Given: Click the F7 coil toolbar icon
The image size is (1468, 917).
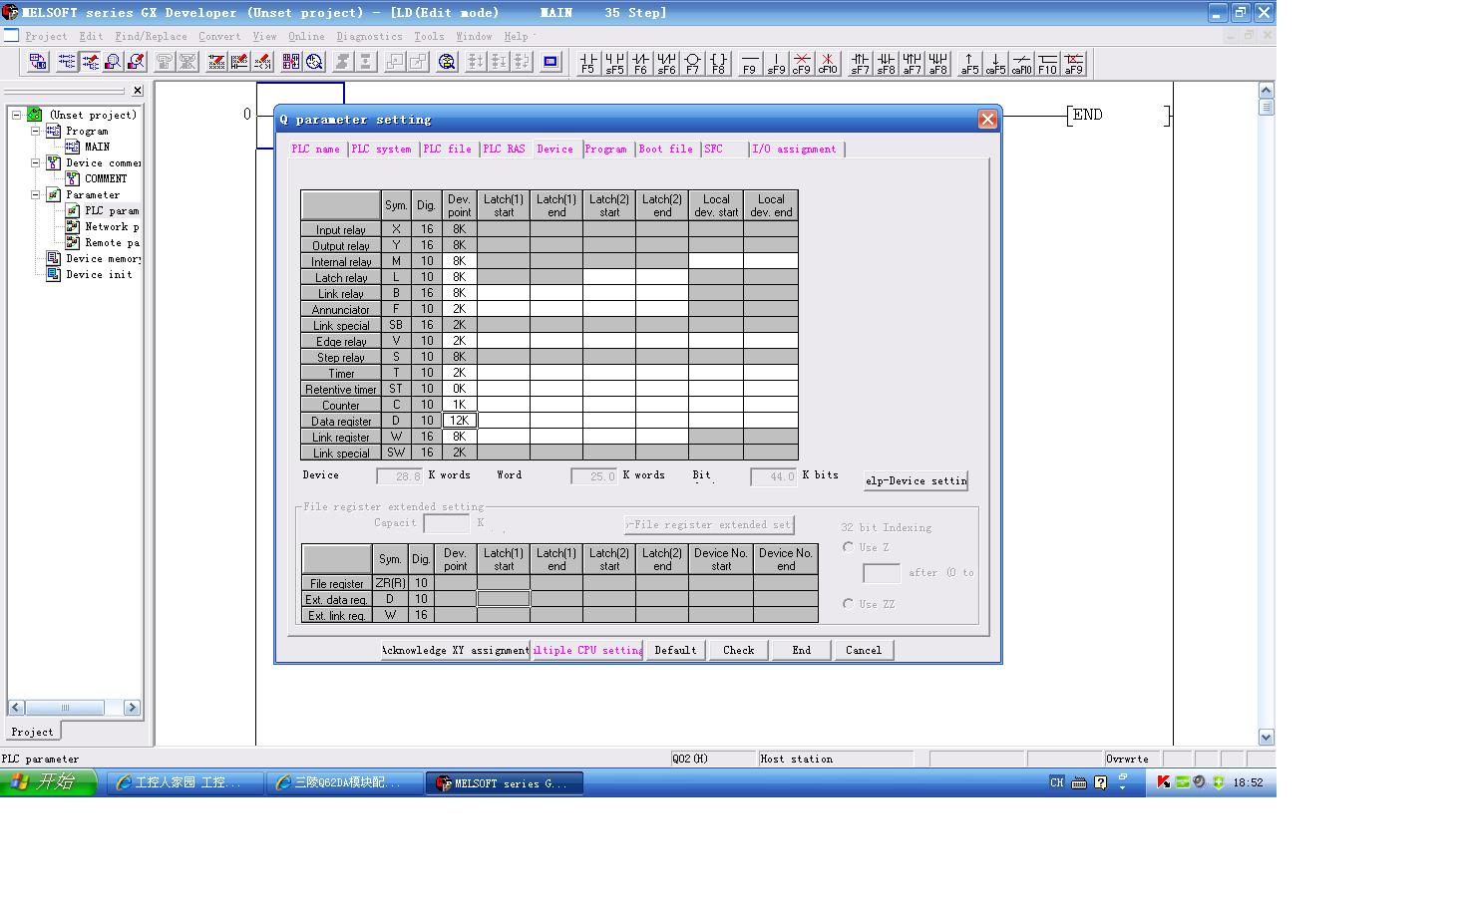Looking at the screenshot, I should click(692, 64).
